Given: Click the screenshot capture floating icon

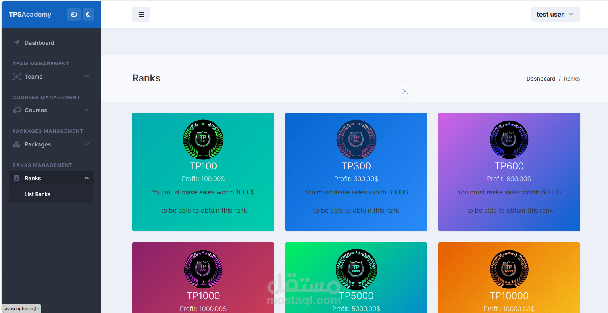Looking at the screenshot, I should [x=405, y=91].
